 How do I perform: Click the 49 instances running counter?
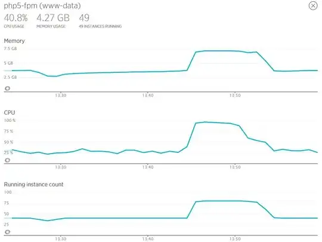(x=84, y=18)
